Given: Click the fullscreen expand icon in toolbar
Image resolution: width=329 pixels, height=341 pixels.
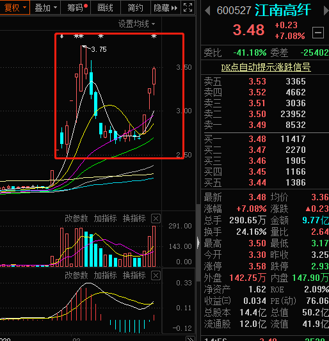Looking at the screenshot, I should tap(188, 8).
